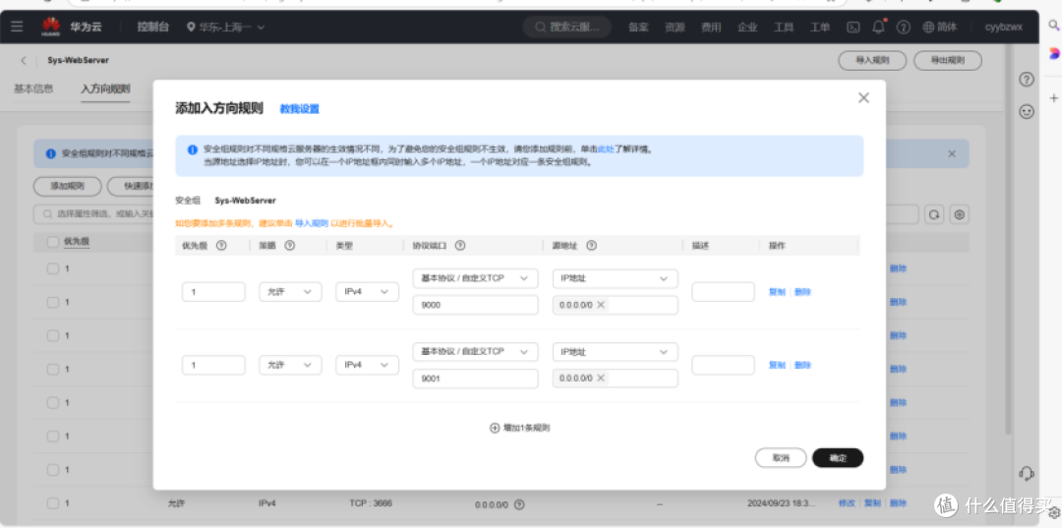Click the 教我设置 link
This screenshot has height=528, width=1062.
299,109
